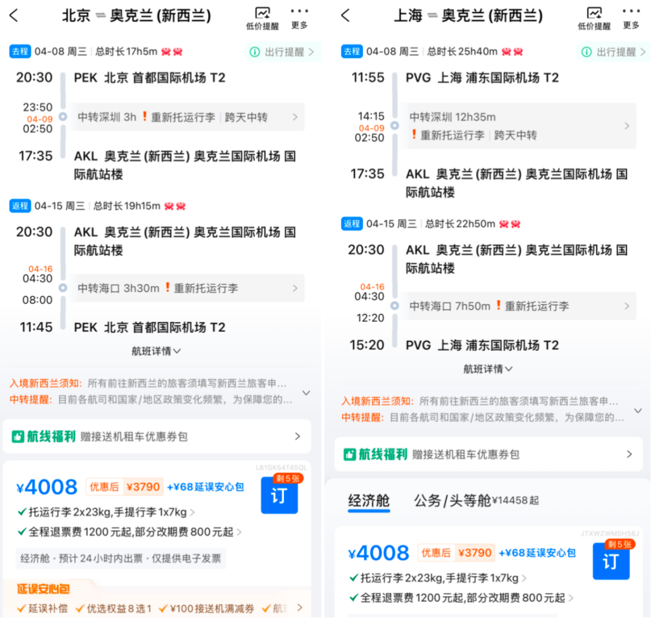
Task: Open 低价提醒 price alert on Beijing page
Action: point(262,17)
